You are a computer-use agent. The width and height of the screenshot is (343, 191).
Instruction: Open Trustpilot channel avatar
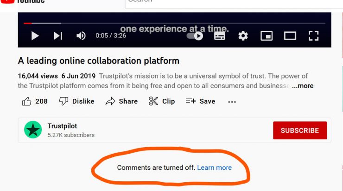pyautogui.click(x=33, y=130)
